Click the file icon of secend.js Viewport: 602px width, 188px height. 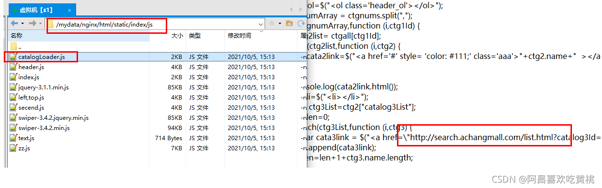coord(13,108)
